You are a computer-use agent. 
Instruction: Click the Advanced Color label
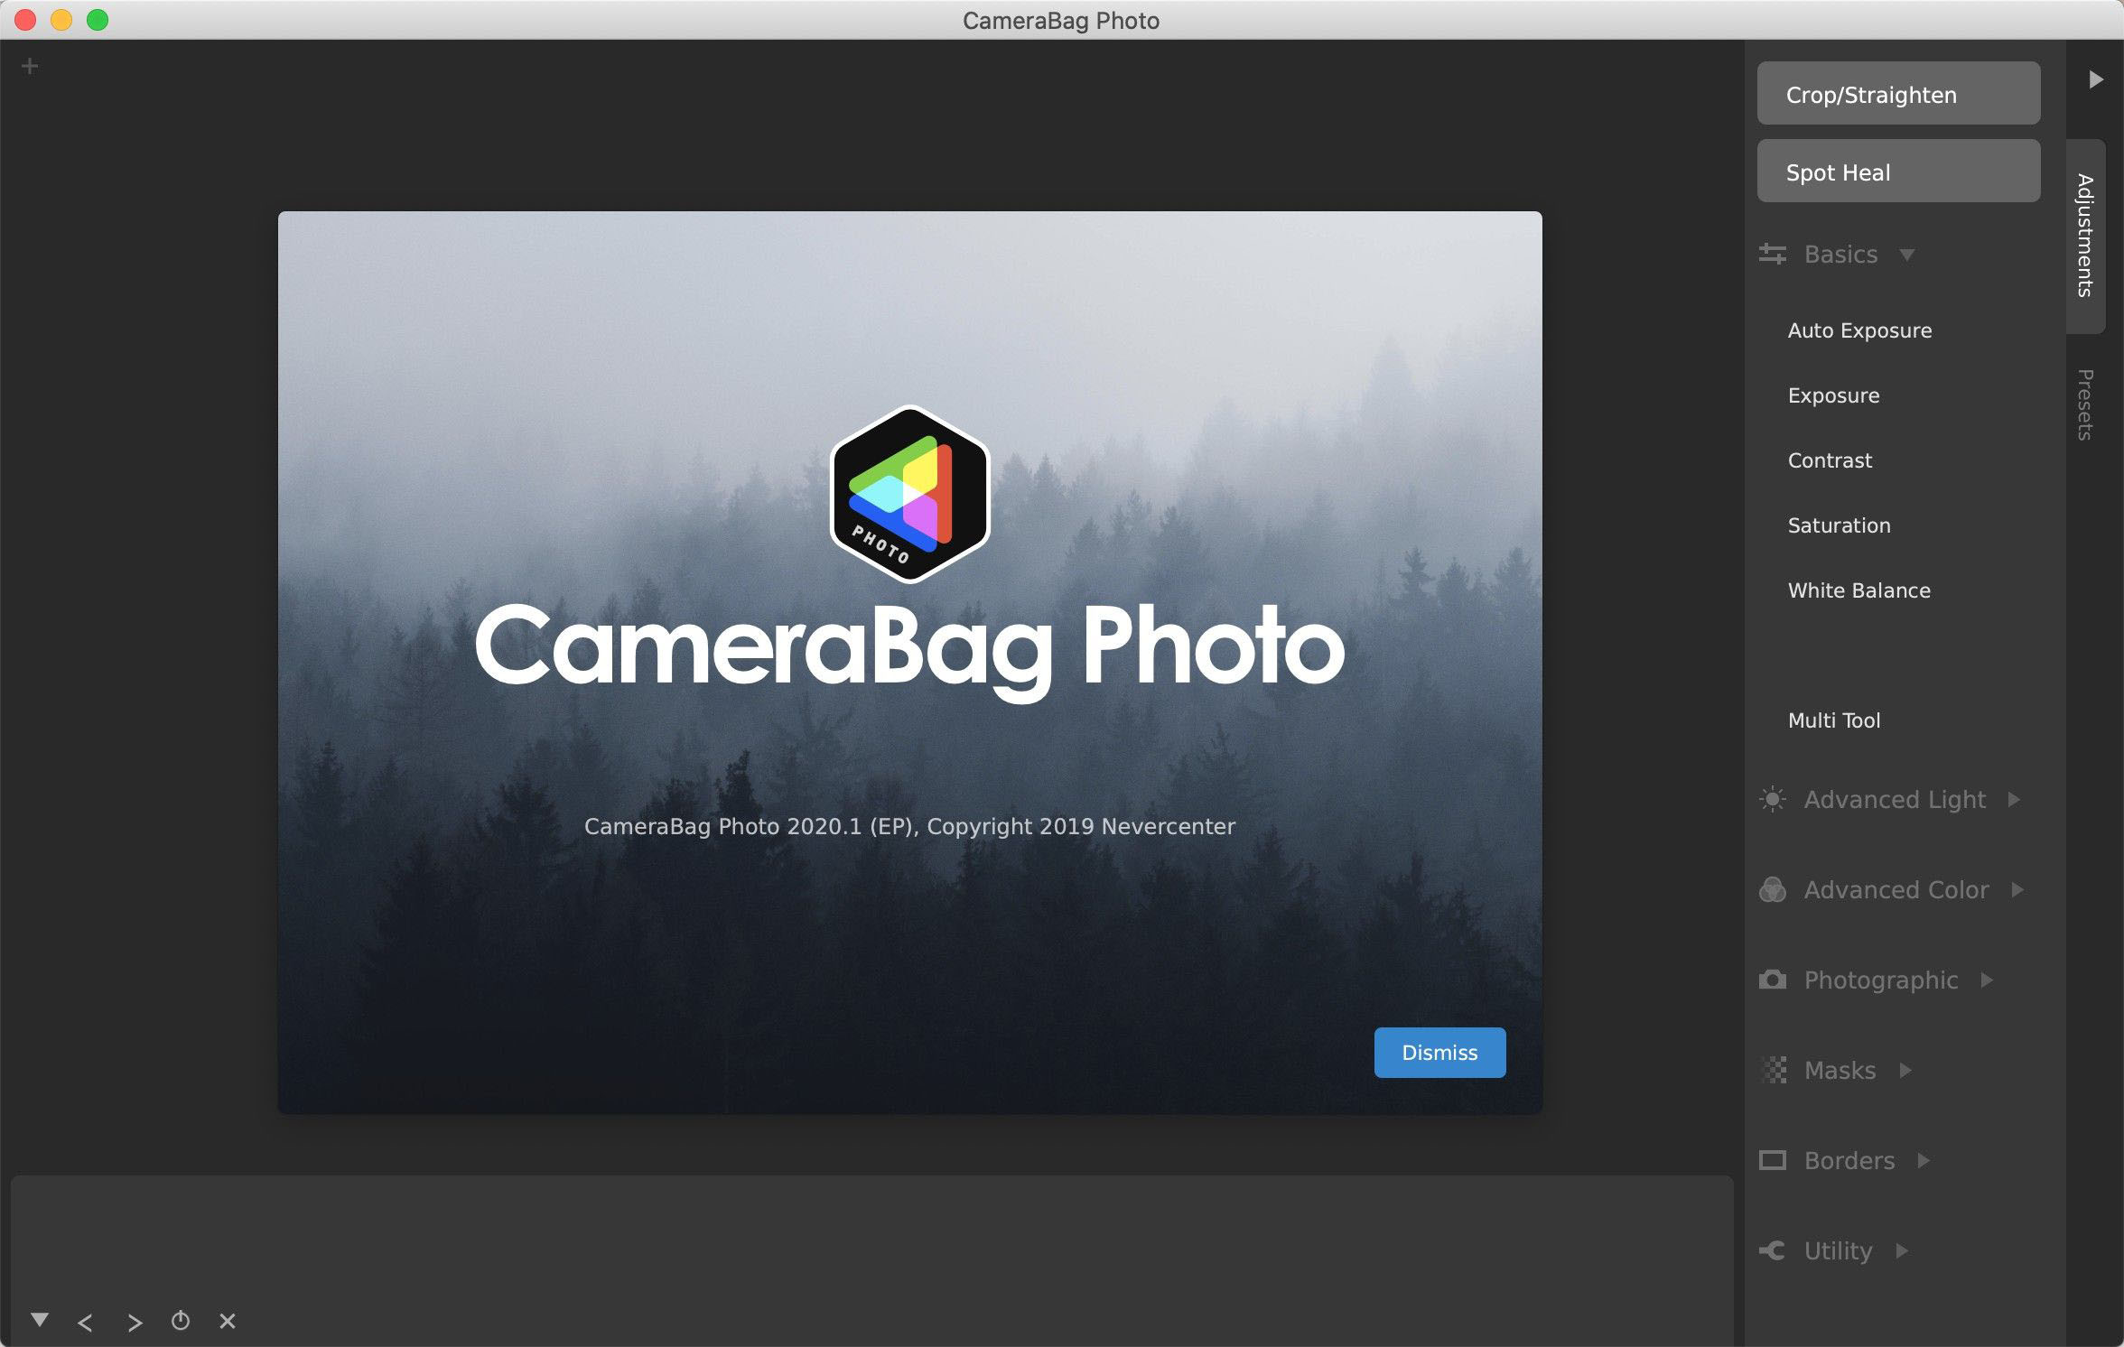tap(1896, 890)
